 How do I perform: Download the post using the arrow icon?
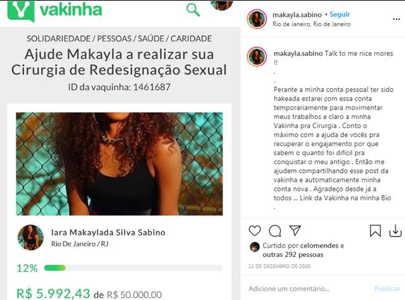(396, 231)
